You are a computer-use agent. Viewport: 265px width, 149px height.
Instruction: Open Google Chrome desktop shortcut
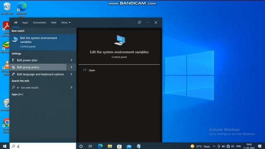tap(6, 126)
